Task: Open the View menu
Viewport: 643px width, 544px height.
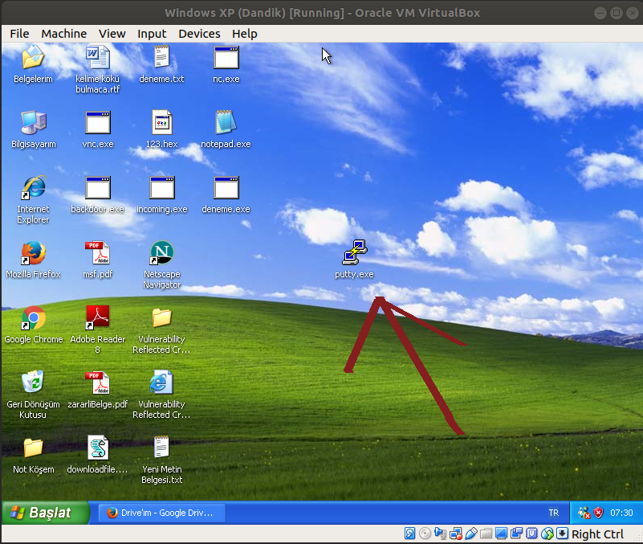Action: tap(112, 34)
